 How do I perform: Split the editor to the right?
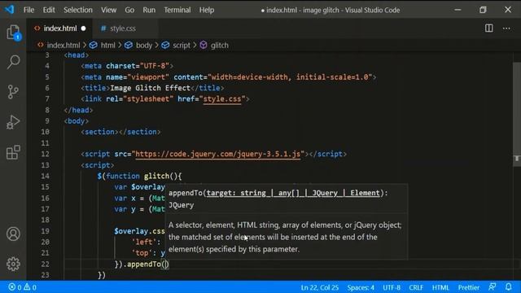(488, 28)
